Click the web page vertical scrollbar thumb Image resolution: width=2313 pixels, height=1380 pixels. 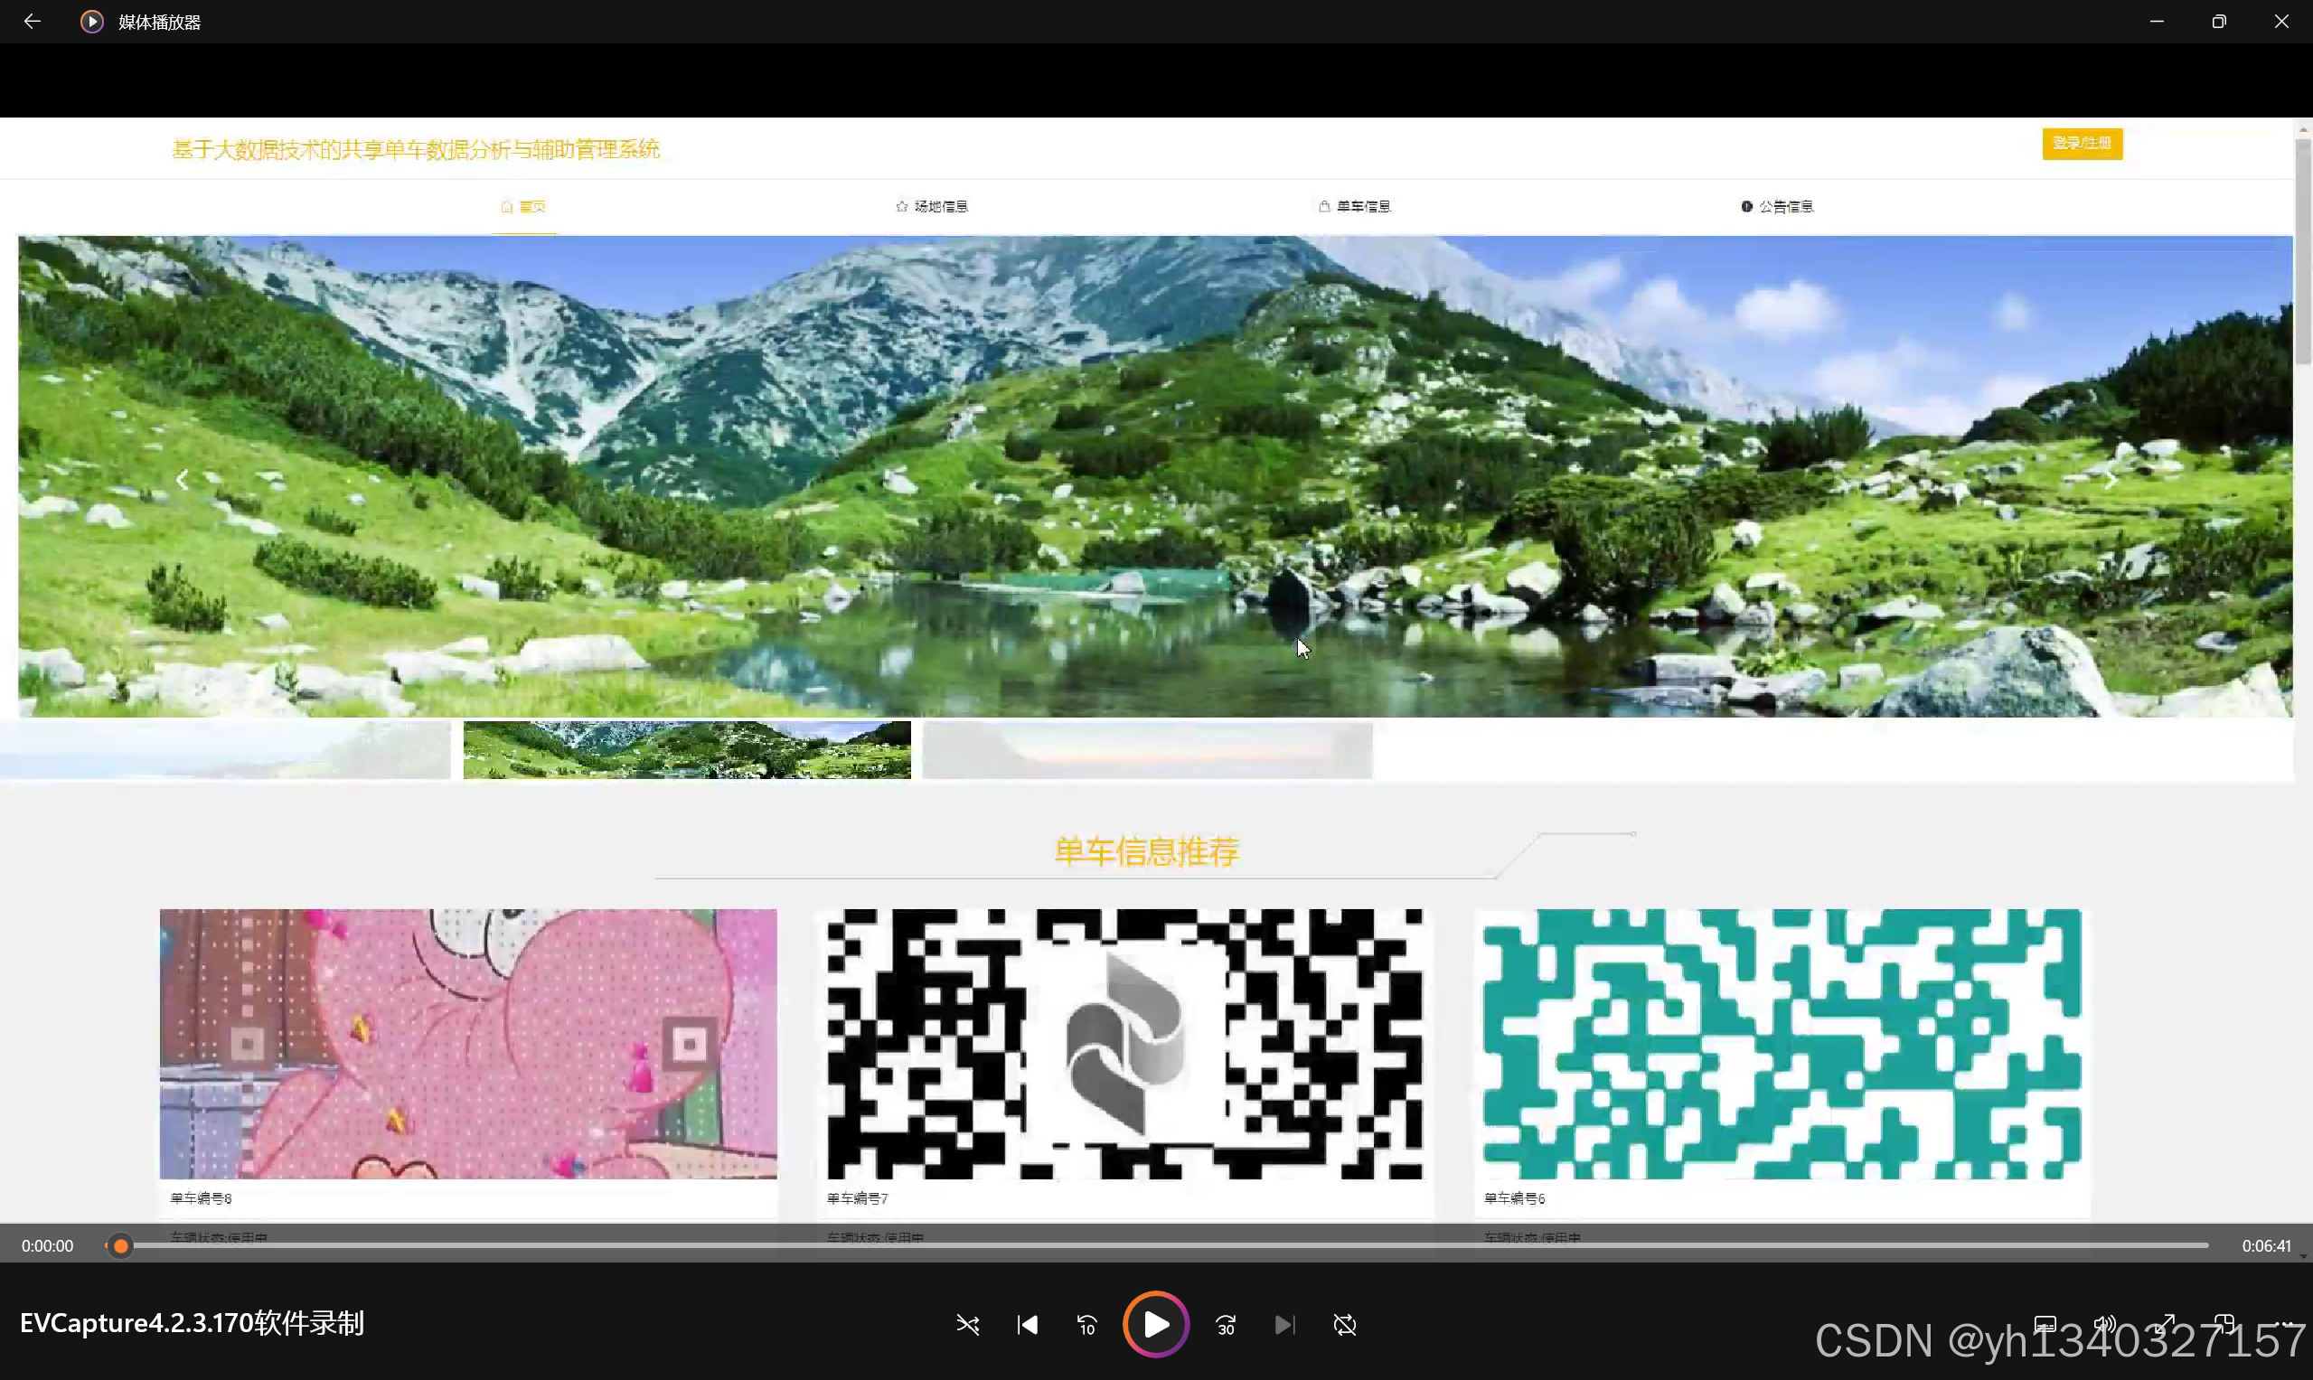(2303, 251)
